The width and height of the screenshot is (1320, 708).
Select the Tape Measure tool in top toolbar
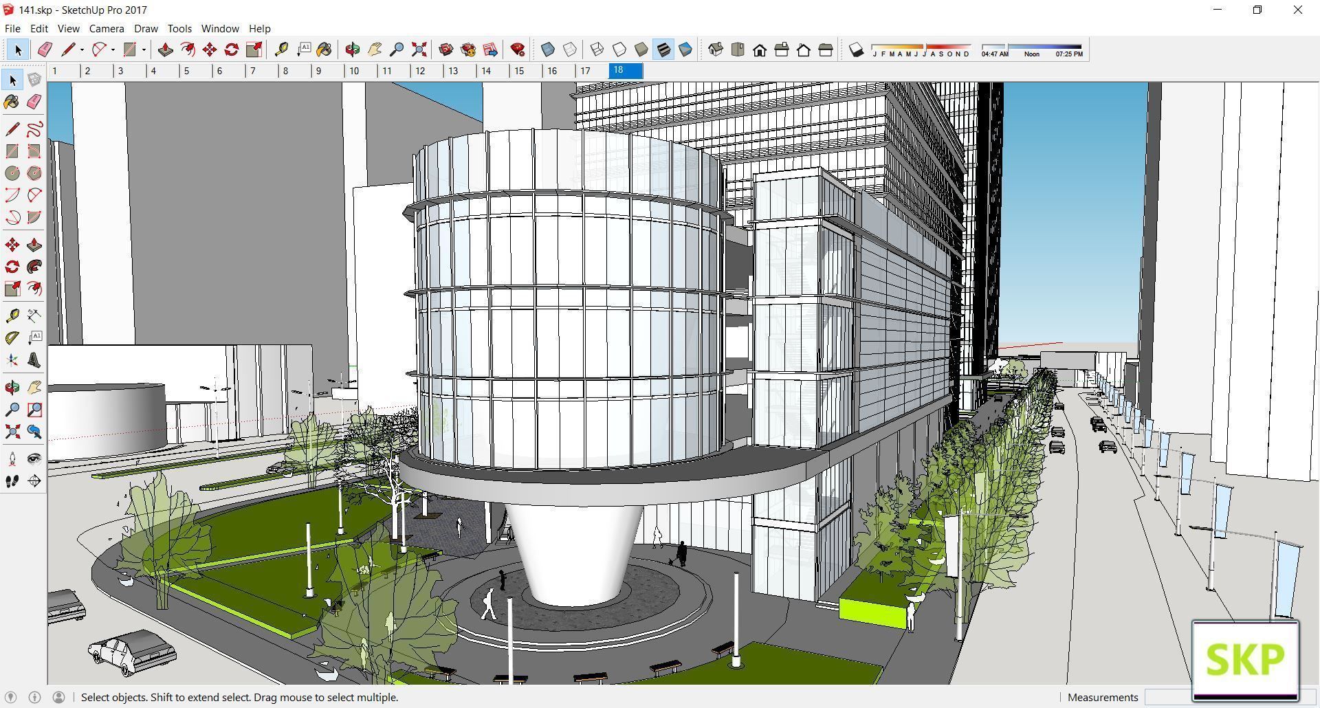coord(281,49)
